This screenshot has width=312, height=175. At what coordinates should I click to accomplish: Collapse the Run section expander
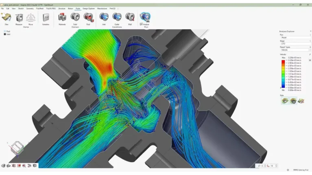pos(310,35)
